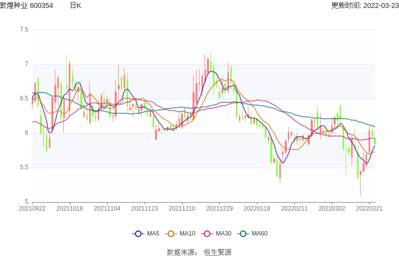
Task: Click the 20220302 date axis label
Action: (x=331, y=209)
